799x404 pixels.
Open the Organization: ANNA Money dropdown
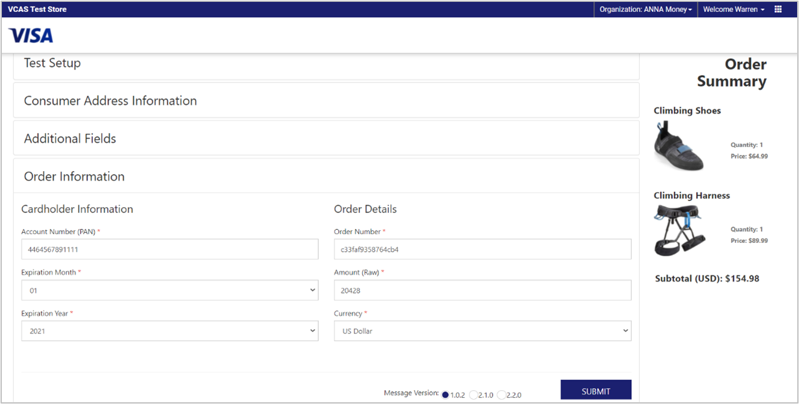click(x=645, y=9)
